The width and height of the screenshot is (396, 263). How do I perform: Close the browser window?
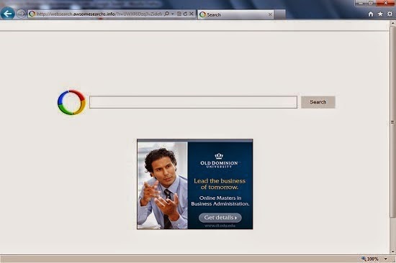coord(386,3)
